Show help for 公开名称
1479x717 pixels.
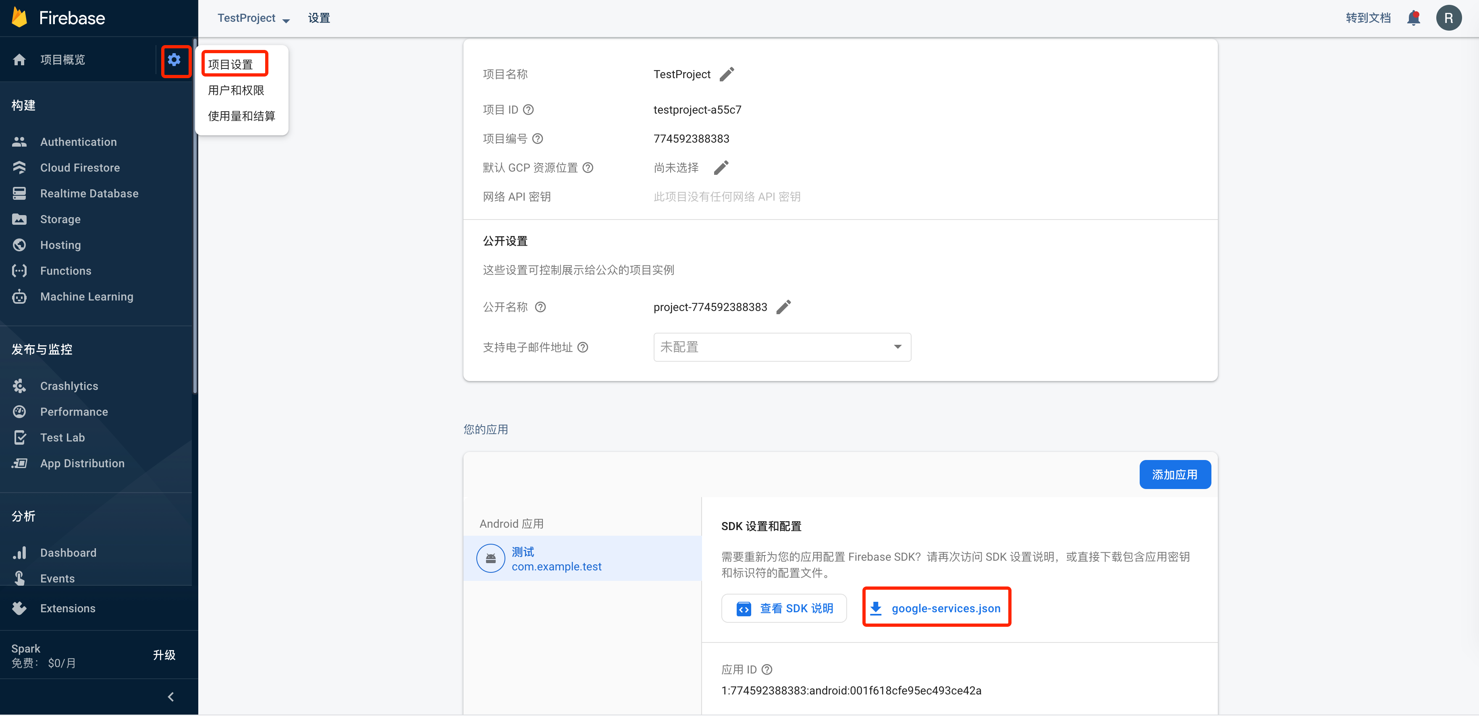point(540,307)
